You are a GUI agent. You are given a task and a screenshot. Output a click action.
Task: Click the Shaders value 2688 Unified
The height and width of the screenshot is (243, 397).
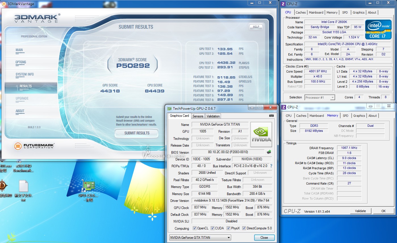(207, 173)
